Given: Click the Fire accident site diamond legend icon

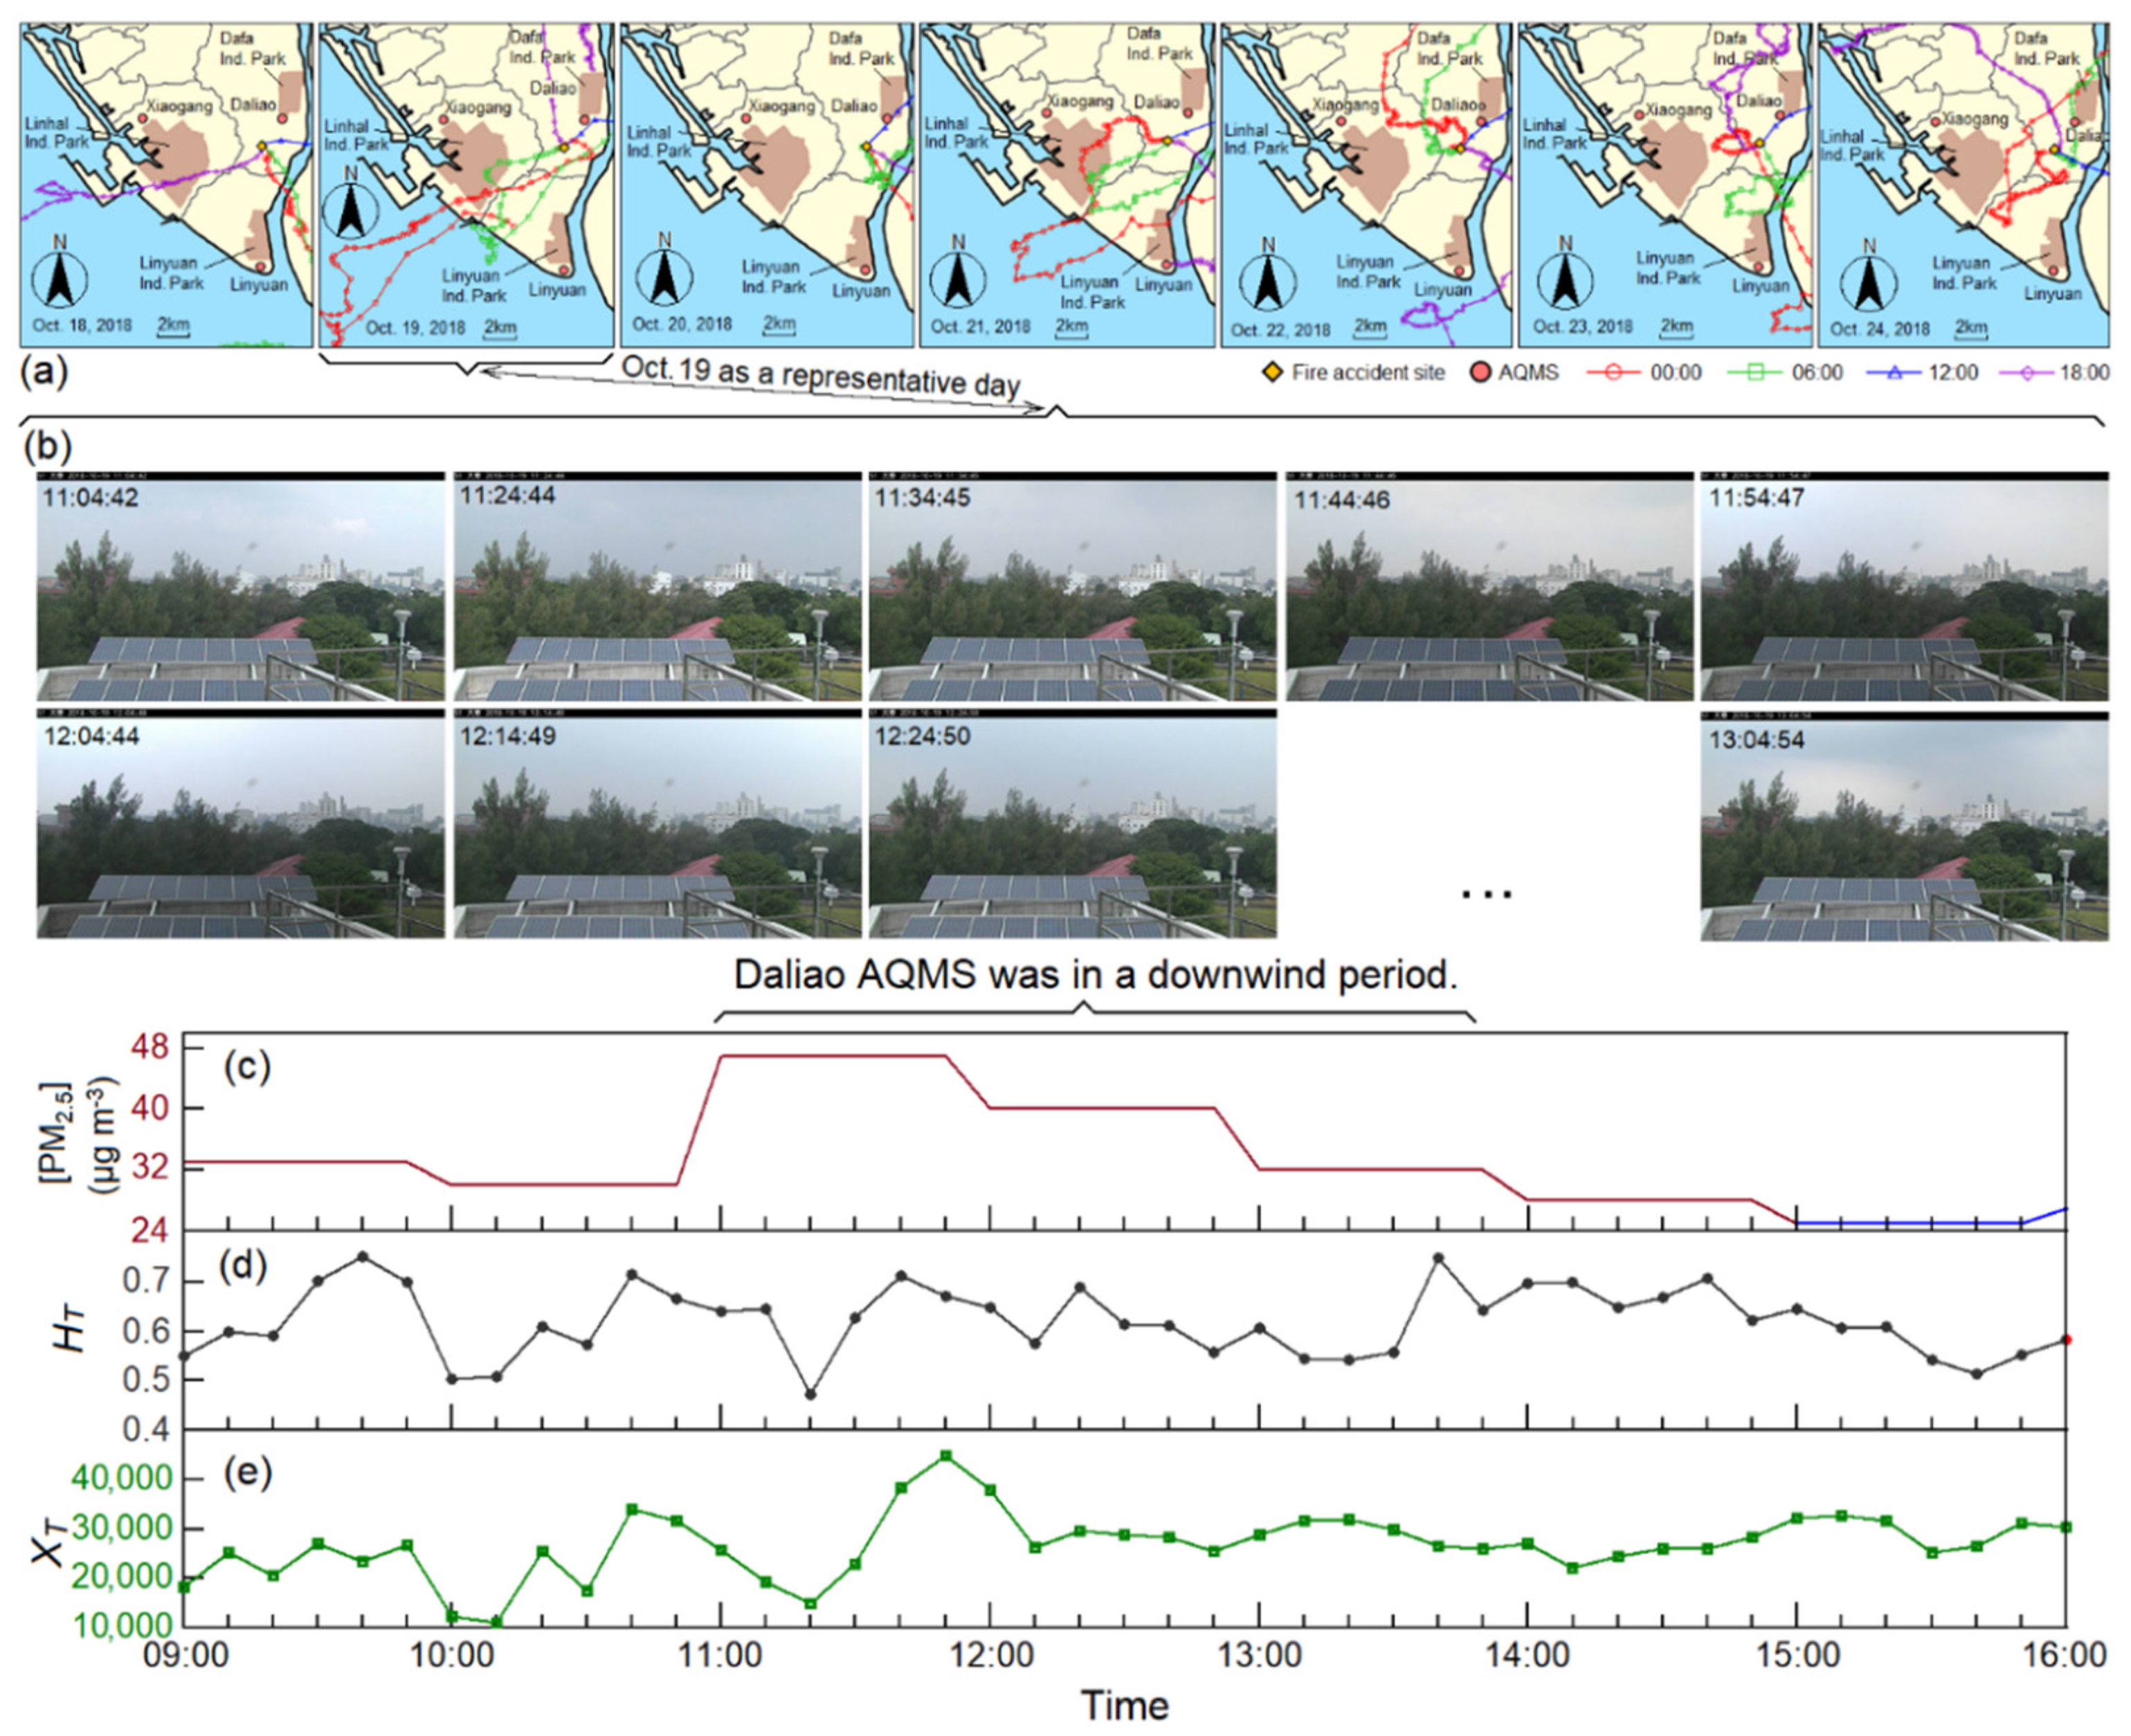Looking at the screenshot, I should coord(1272,373).
